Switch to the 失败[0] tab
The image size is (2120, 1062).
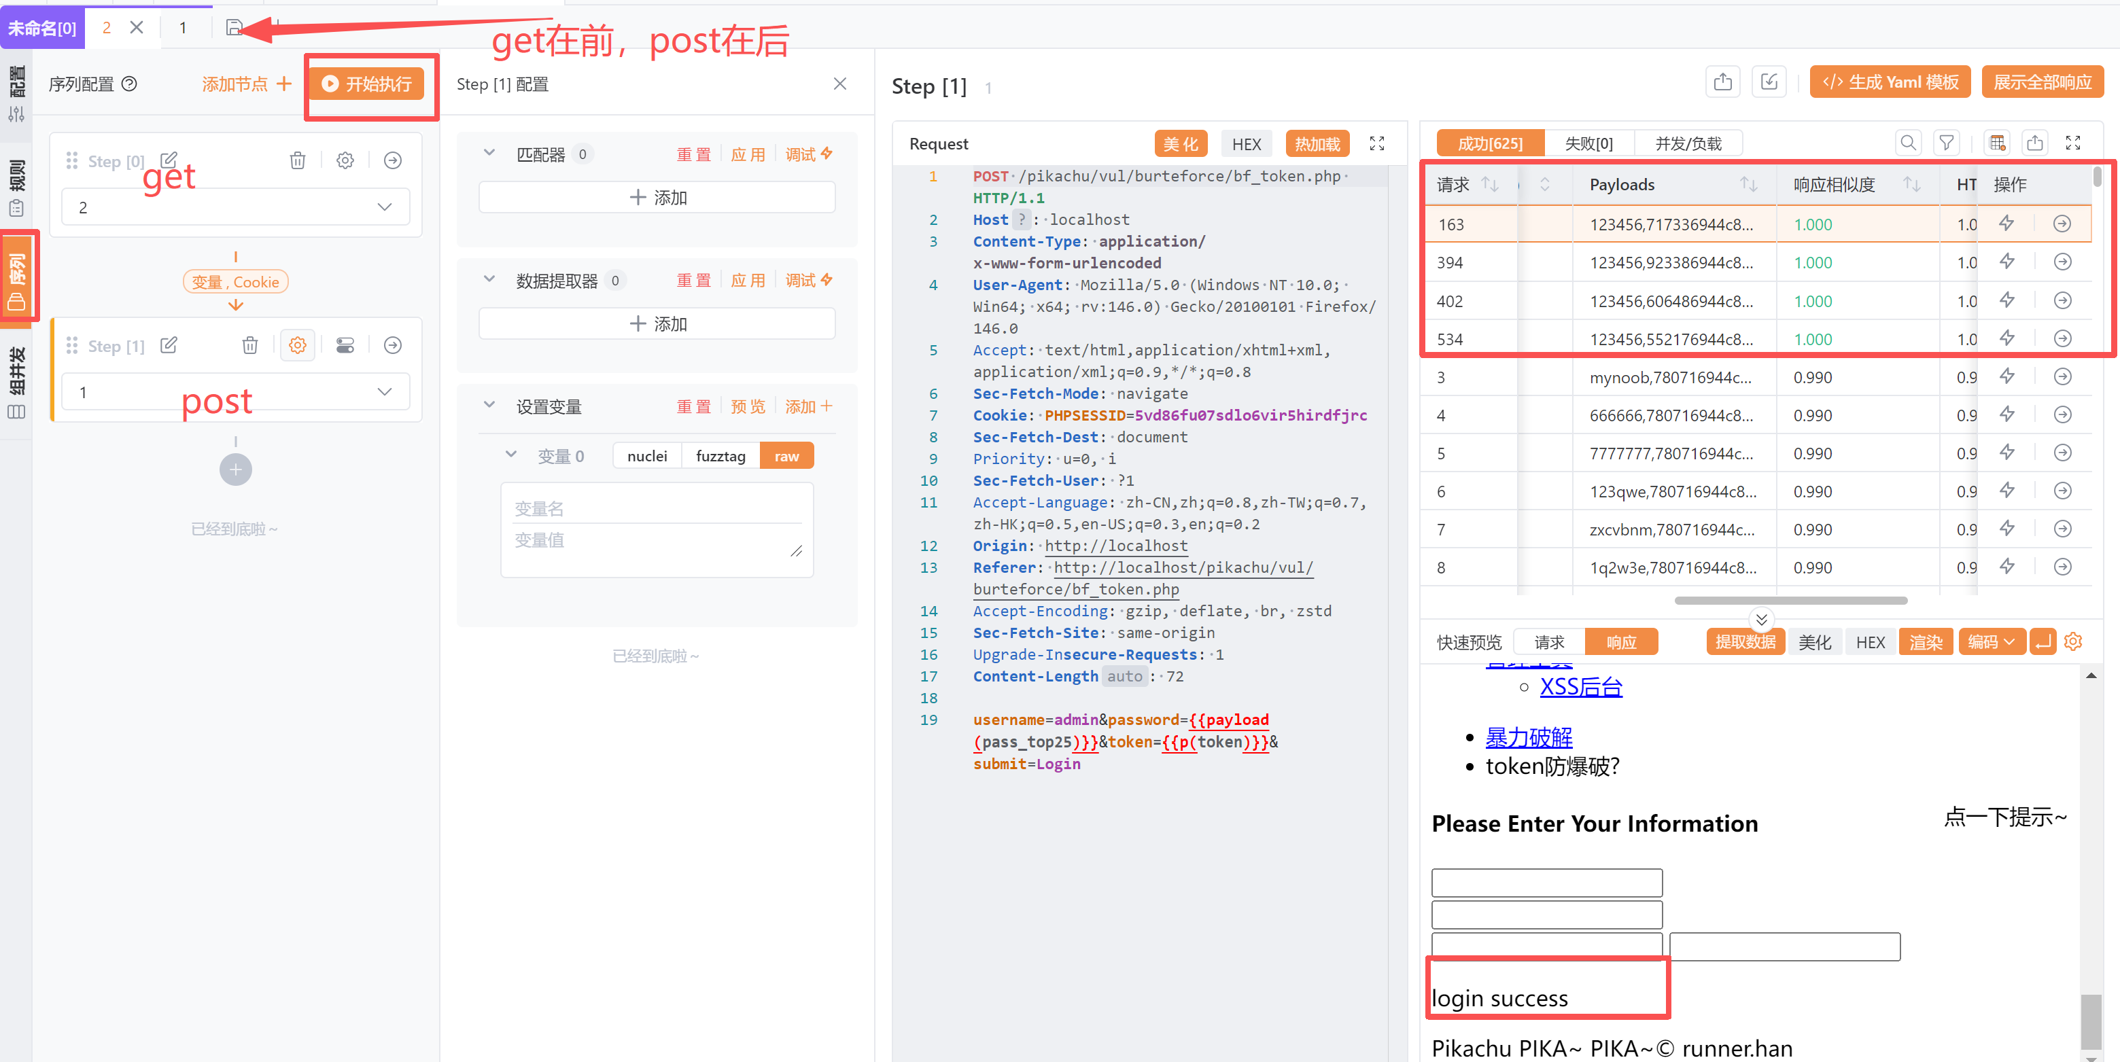[1588, 143]
